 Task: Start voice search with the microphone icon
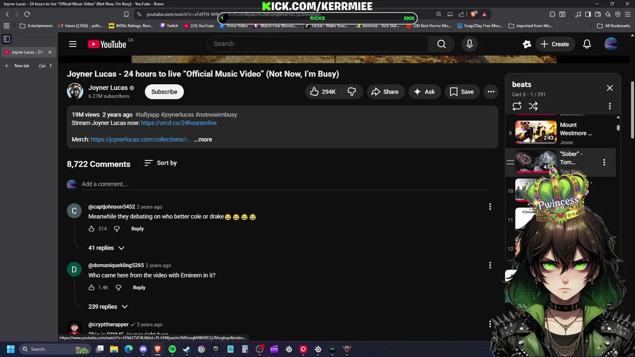pos(469,44)
